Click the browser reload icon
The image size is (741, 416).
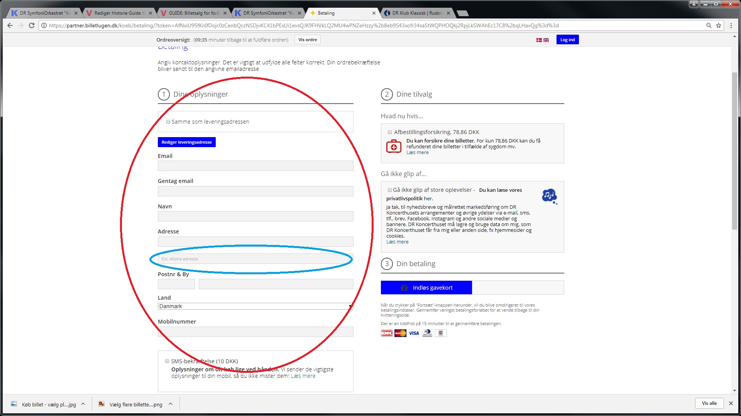point(32,25)
